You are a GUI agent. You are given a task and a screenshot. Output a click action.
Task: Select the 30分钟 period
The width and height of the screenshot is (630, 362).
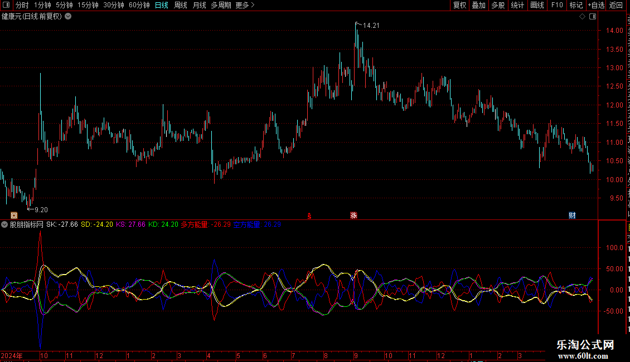click(114, 5)
